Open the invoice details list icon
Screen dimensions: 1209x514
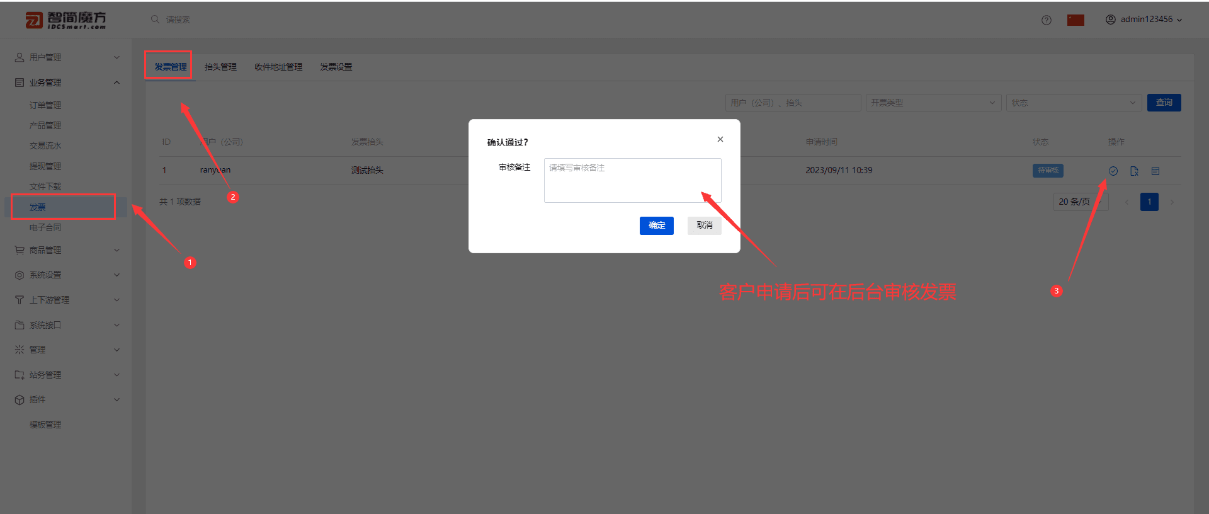click(1155, 171)
